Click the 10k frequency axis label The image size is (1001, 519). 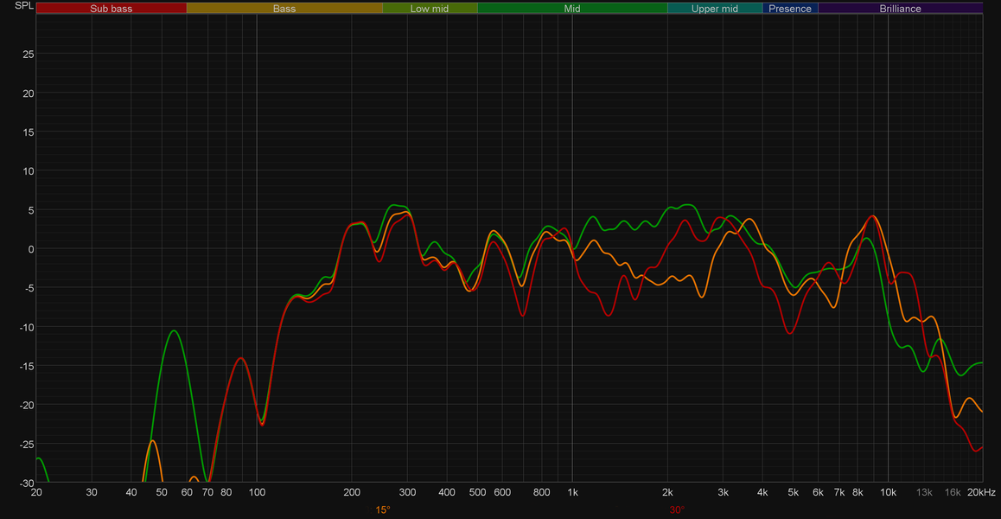click(x=889, y=492)
